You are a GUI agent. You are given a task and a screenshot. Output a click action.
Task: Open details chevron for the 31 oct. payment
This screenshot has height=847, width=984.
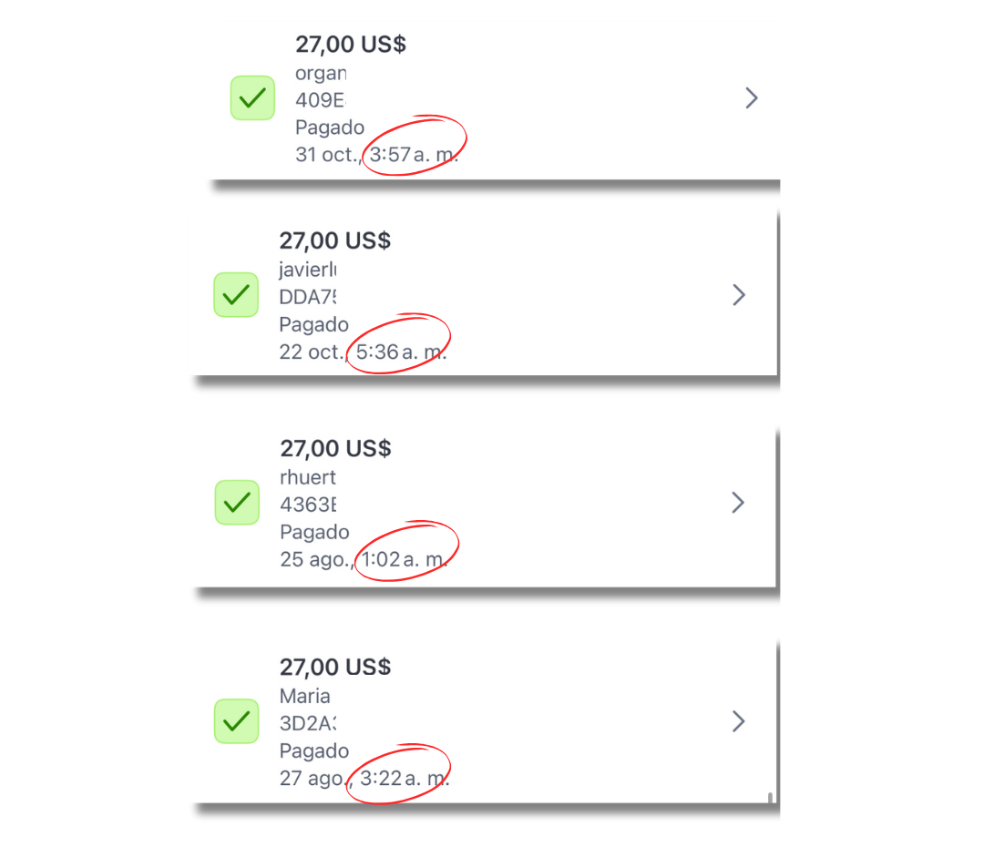click(x=752, y=98)
